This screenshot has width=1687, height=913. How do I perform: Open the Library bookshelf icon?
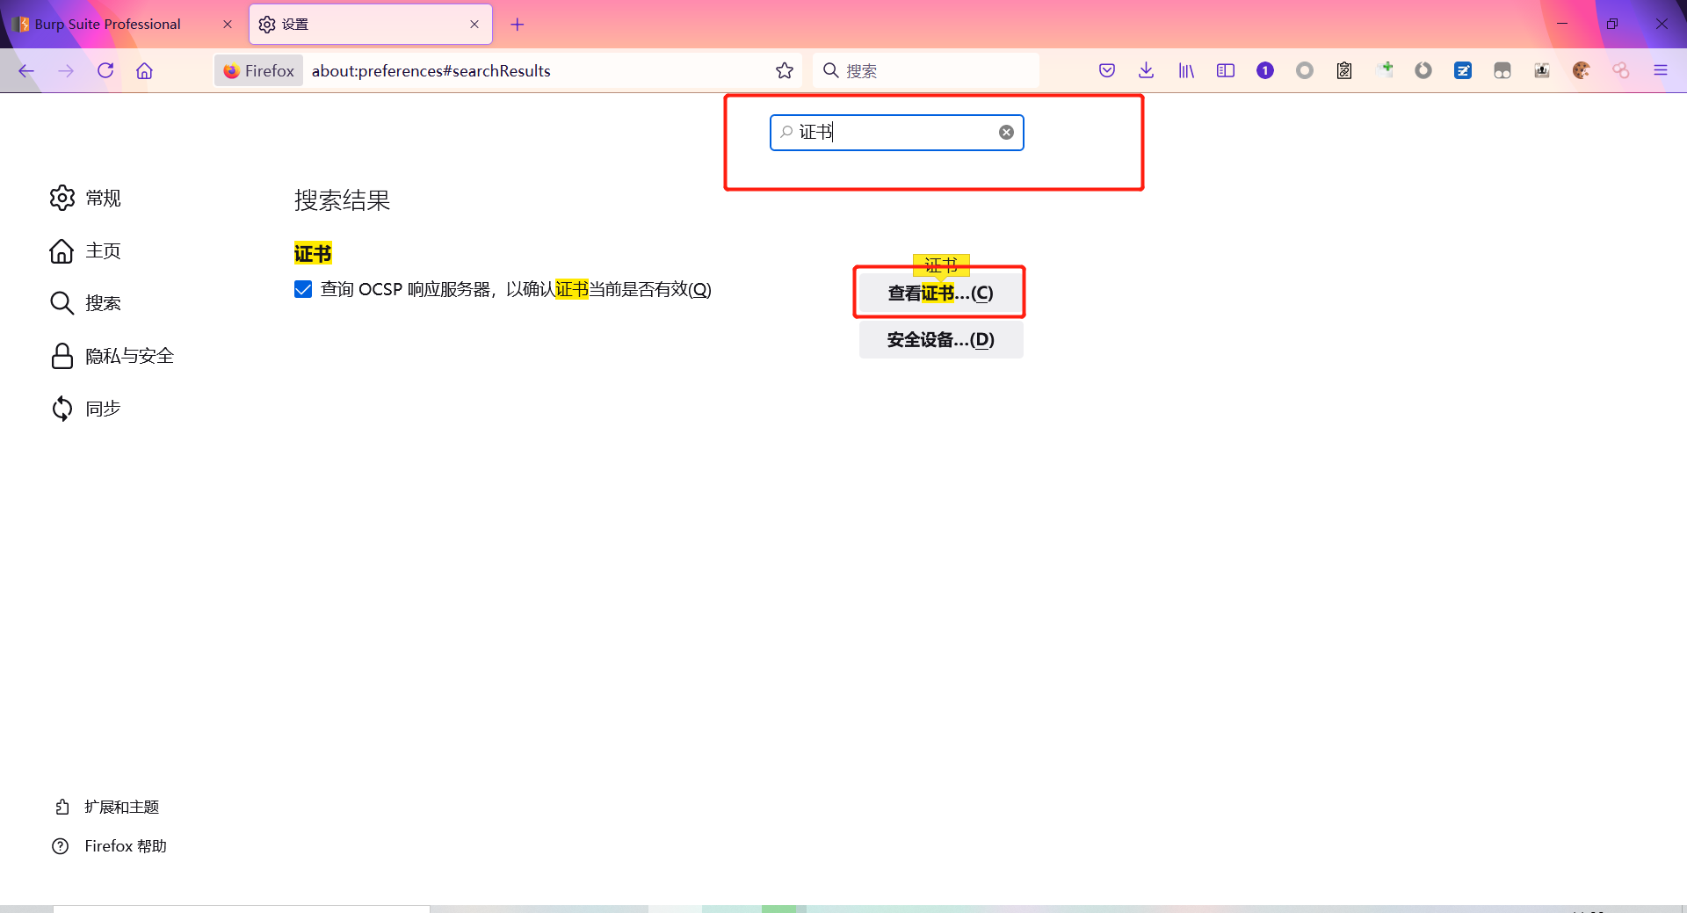click(x=1186, y=70)
